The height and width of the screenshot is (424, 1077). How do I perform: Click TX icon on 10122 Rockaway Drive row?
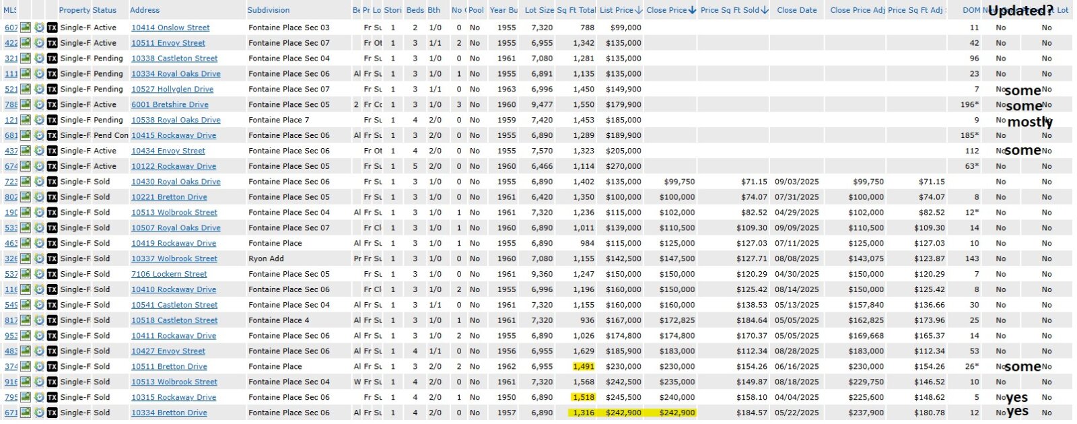point(52,166)
